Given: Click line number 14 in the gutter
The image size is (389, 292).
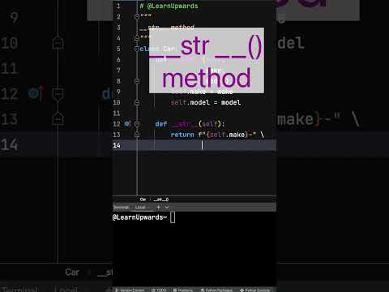Looking at the screenshot, I should (117, 145).
